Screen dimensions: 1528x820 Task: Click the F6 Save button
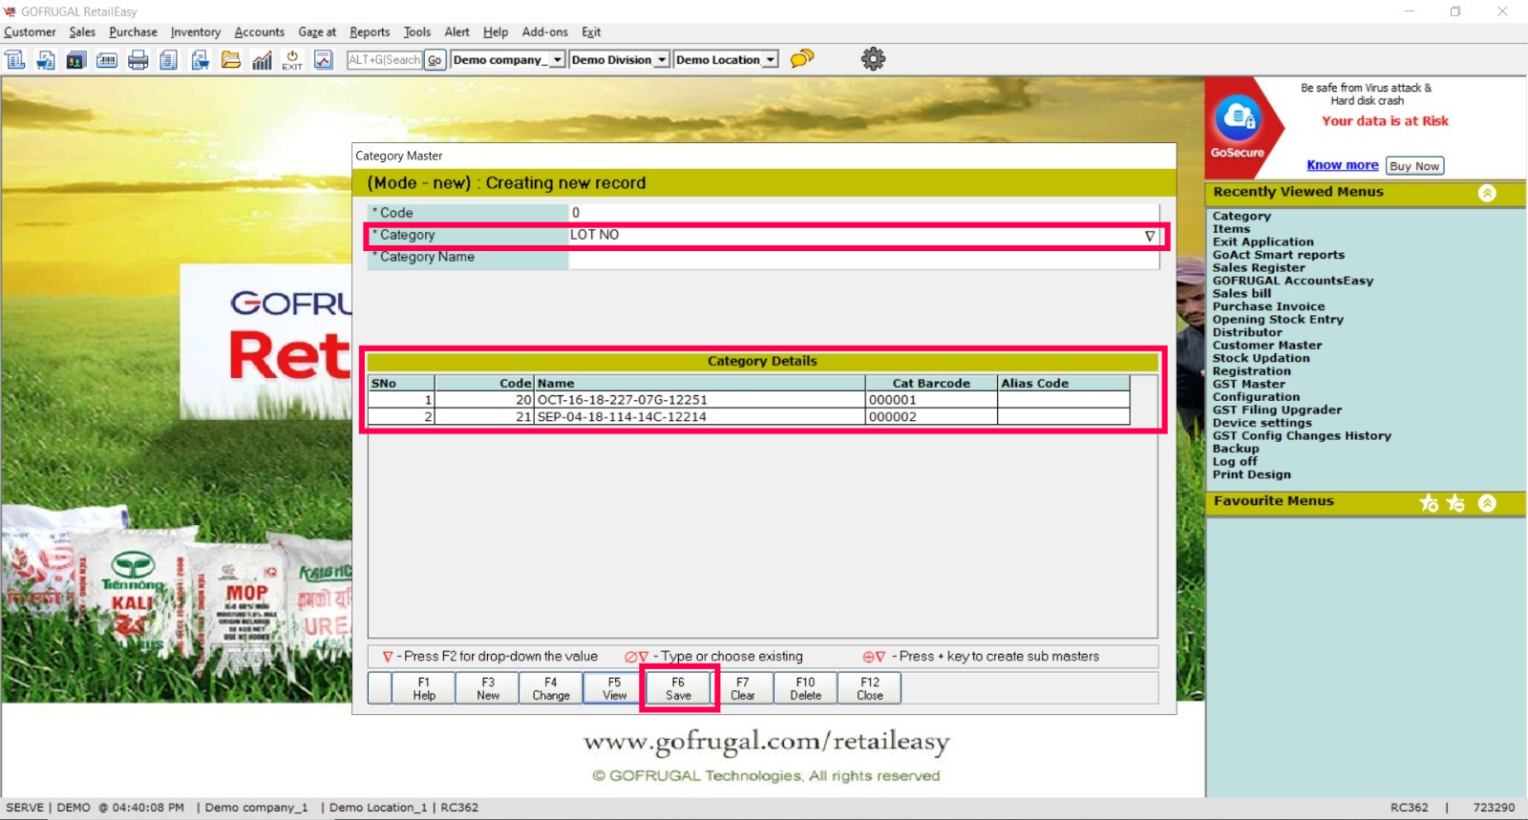[678, 688]
